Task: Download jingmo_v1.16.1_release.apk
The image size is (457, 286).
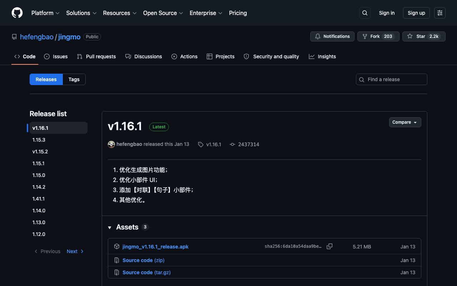Action: pos(155,247)
